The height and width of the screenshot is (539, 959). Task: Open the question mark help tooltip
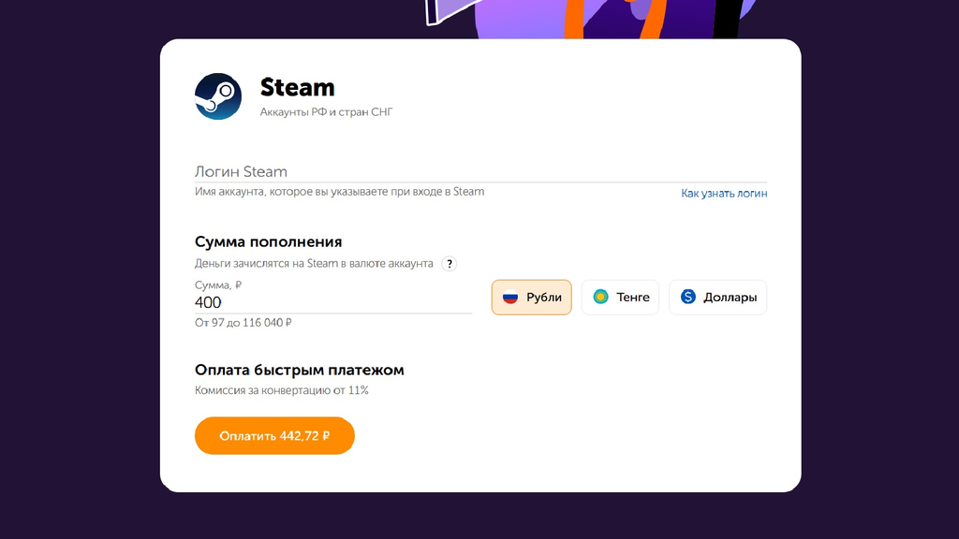tap(449, 264)
